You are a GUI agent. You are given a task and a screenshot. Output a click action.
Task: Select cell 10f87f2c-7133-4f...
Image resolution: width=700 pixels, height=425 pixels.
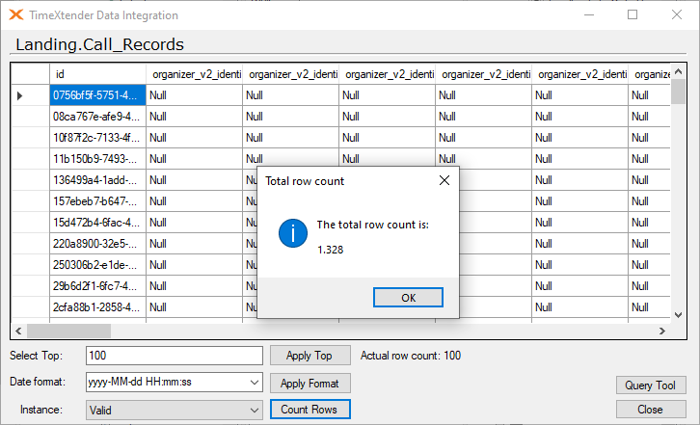(x=97, y=138)
